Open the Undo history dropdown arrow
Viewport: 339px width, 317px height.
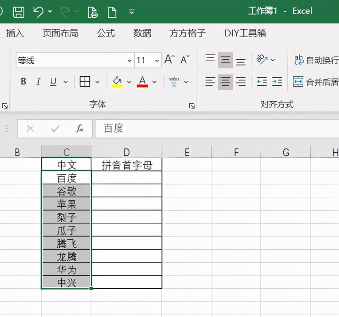click(50, 11)
